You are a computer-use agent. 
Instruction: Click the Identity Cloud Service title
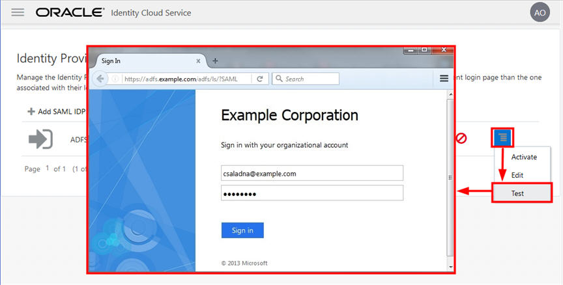[151, 13]
